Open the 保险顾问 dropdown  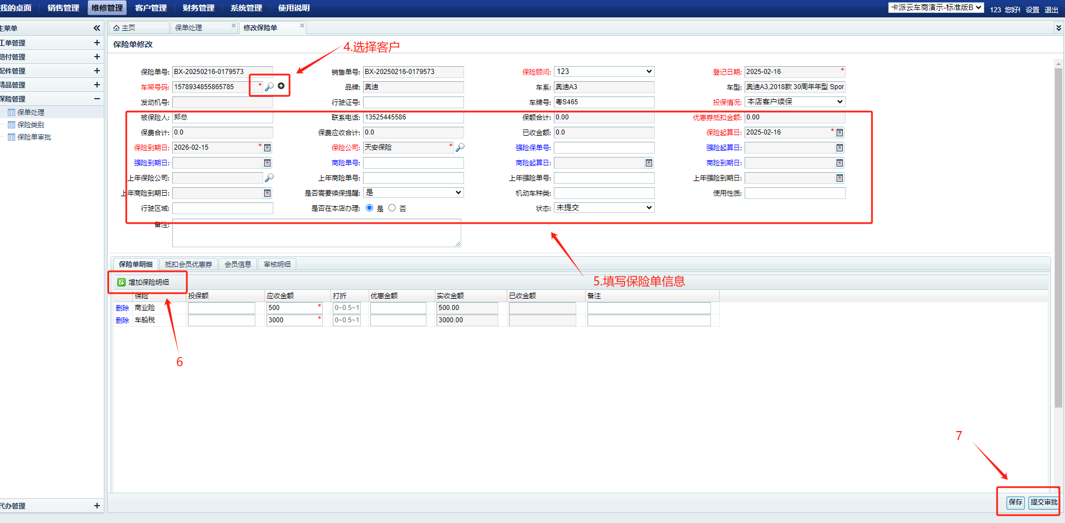coord(604,71)
